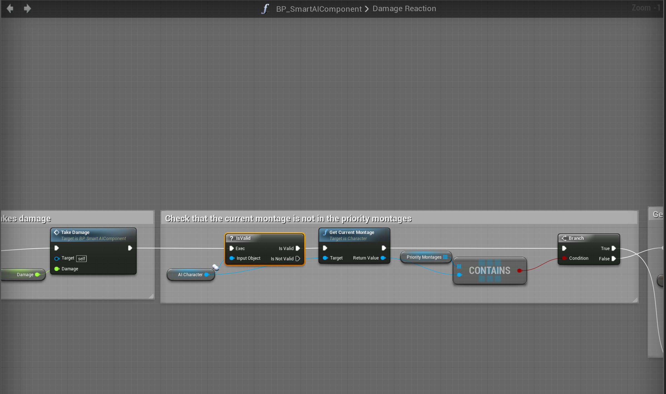Click the Is Not Valid exec pin

tap(298, 259)
